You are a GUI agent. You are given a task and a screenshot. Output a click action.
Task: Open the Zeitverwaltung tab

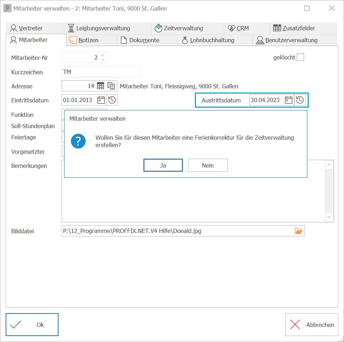188,28
